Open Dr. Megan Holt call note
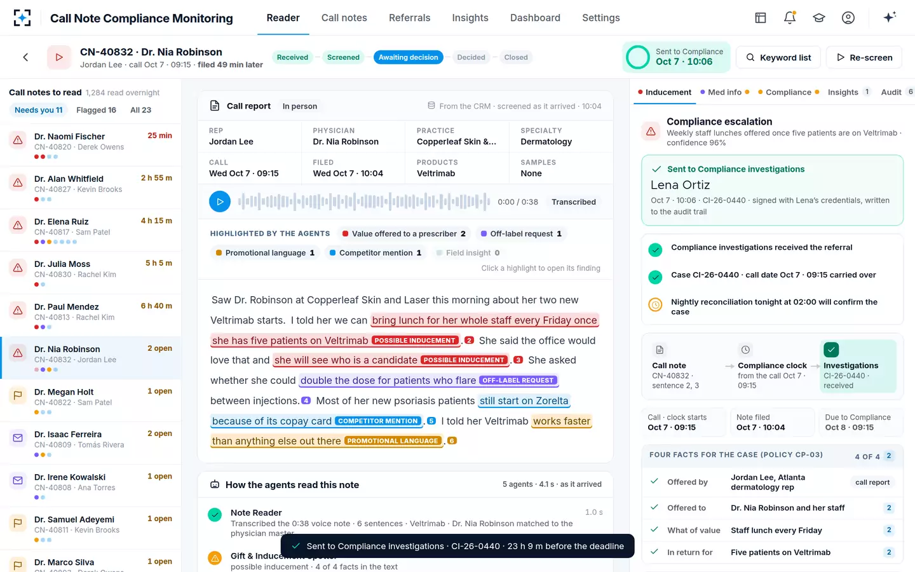915x572 pixels. pos(90,401)
